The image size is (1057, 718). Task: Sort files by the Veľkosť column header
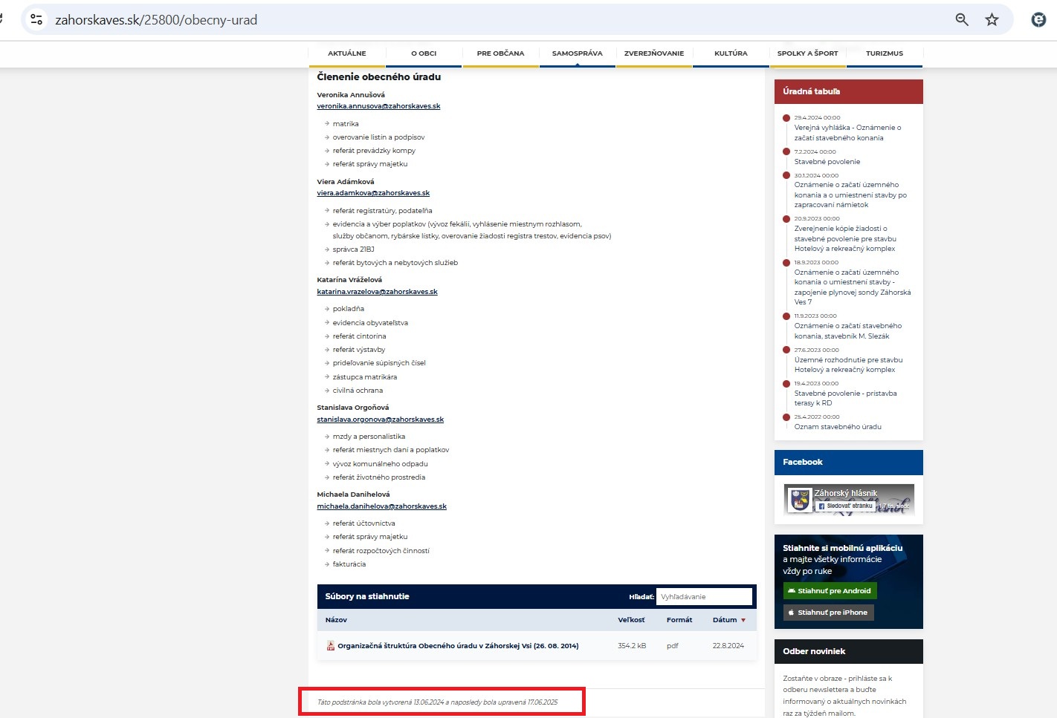tap(631, 620)
